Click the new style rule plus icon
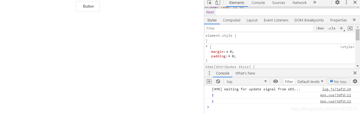360x114 pixels. tap(342, 28)
